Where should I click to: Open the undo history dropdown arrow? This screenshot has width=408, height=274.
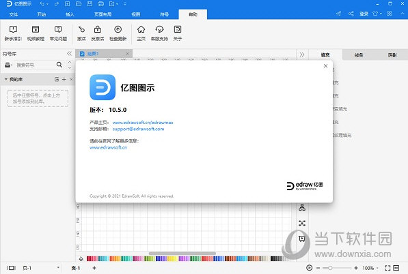click(47, 4)
